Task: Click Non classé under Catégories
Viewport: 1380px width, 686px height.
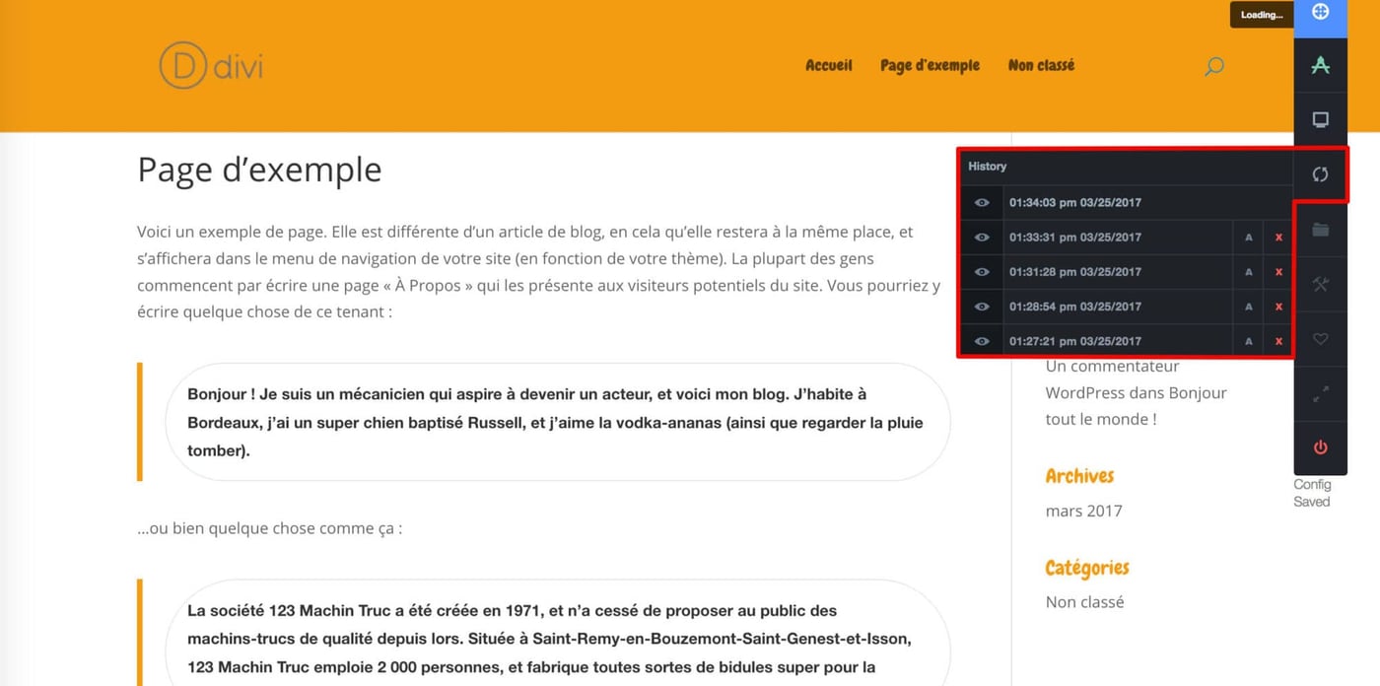Action: tap(1084, 601)
